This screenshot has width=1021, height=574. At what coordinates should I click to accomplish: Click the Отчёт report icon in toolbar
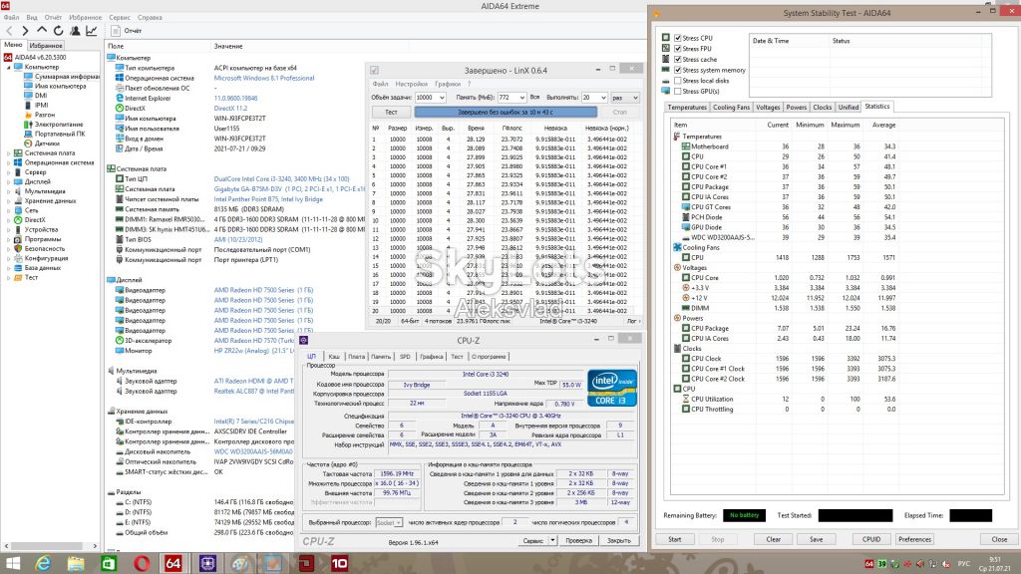pos(116,31)
